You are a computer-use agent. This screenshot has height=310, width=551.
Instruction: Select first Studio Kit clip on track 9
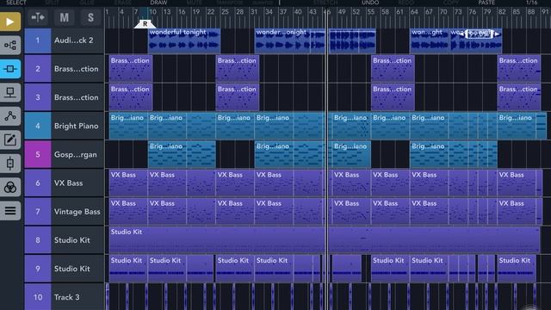coord(128,269)
